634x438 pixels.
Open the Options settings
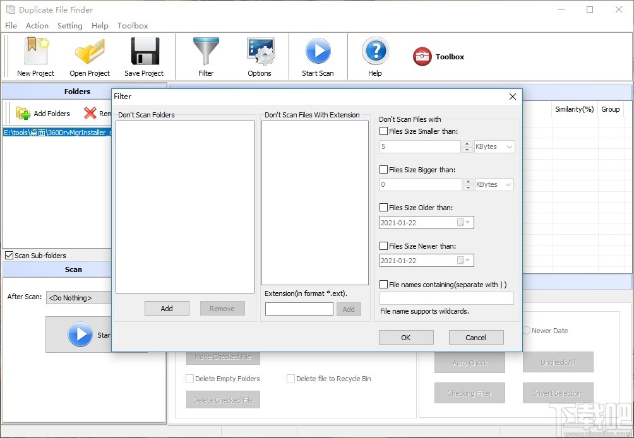pyautogui.click(x=260, y=56)
